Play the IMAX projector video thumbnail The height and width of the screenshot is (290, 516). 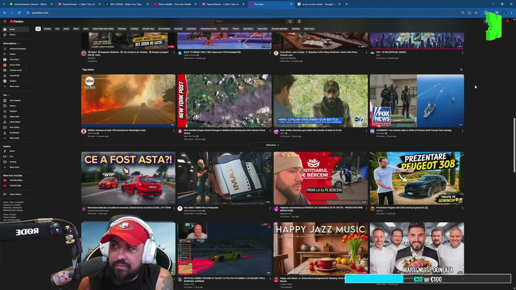click(x=225, y=178)
